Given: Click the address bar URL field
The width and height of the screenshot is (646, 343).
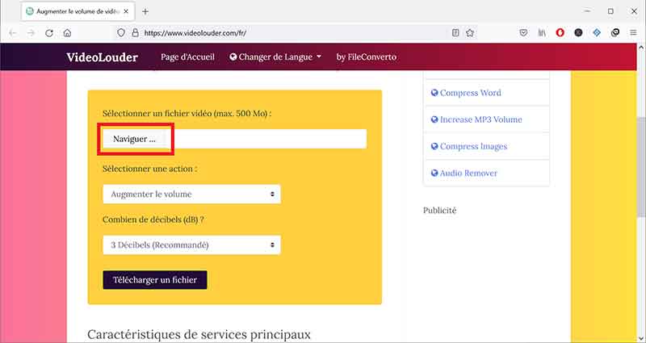Looking at the screenshot, I should pos(295,33).
